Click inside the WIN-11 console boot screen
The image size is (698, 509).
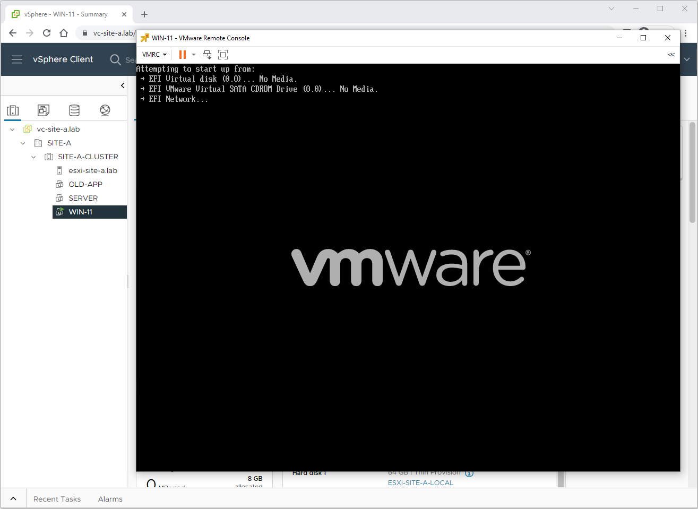tap(408, 268)
